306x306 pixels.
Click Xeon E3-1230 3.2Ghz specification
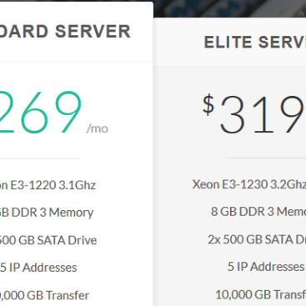[x=249, y=184]
